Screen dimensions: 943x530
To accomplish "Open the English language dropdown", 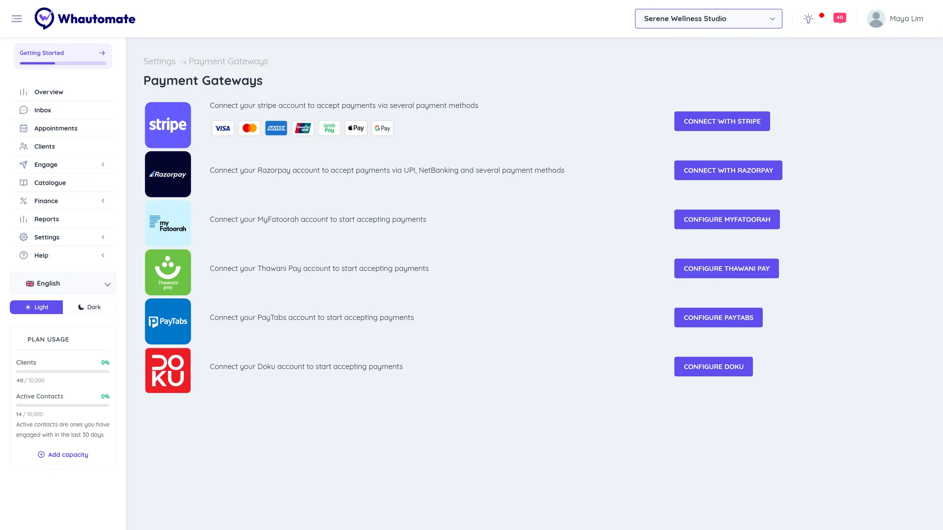I will coord(63,284).
